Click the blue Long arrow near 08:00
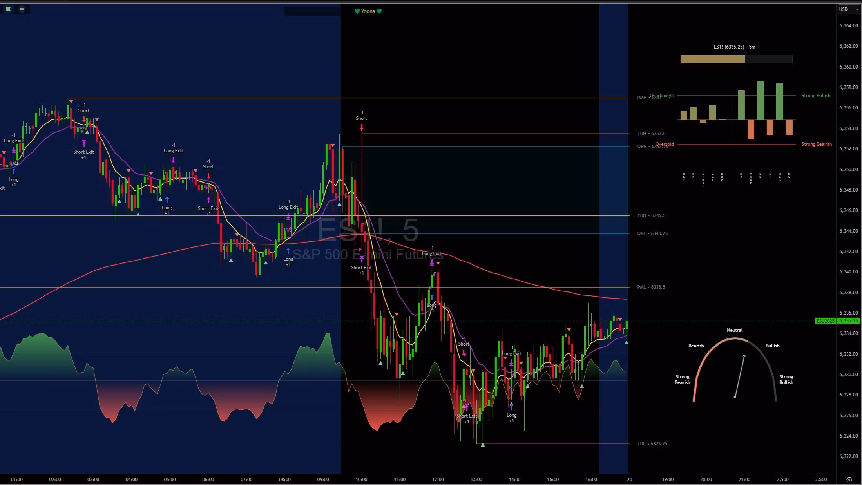Image resolution: width=862 pixels, height=485 pixels. (288, 251)
